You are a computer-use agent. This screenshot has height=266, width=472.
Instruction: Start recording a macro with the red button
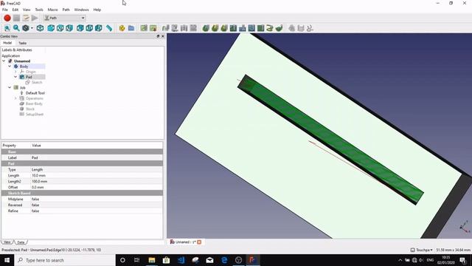pos(7,18)
